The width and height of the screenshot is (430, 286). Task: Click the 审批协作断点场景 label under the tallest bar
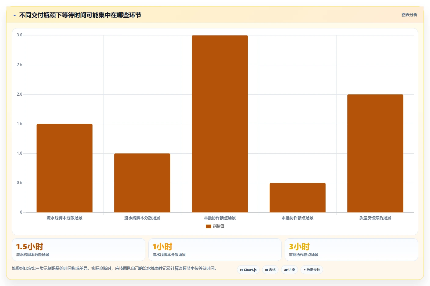(220, 218)
